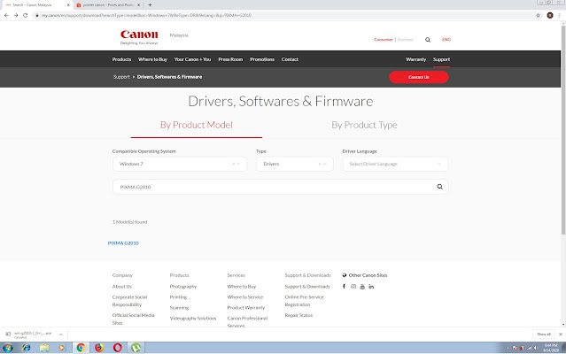
Task: Click the browser address bar
Action: coord(282,15)
